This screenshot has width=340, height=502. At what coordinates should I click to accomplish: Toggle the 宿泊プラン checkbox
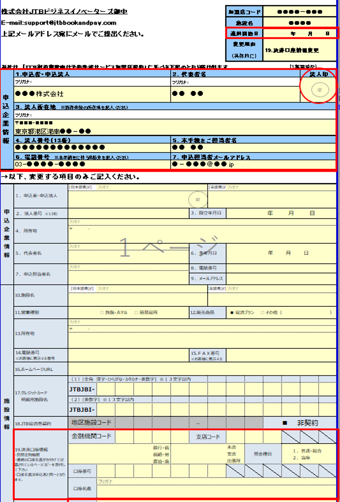(x=232, y=313)
